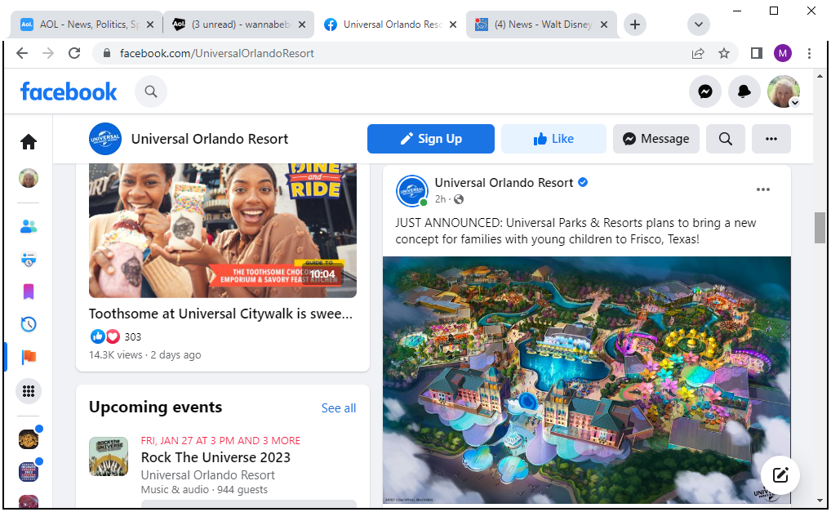Click See all upcoming events link
This screenshot has width=831, height=512.
338,408
